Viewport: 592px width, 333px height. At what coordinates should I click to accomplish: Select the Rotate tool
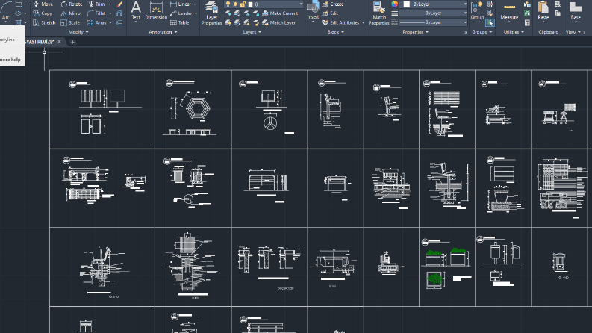[x=72, y=4]
